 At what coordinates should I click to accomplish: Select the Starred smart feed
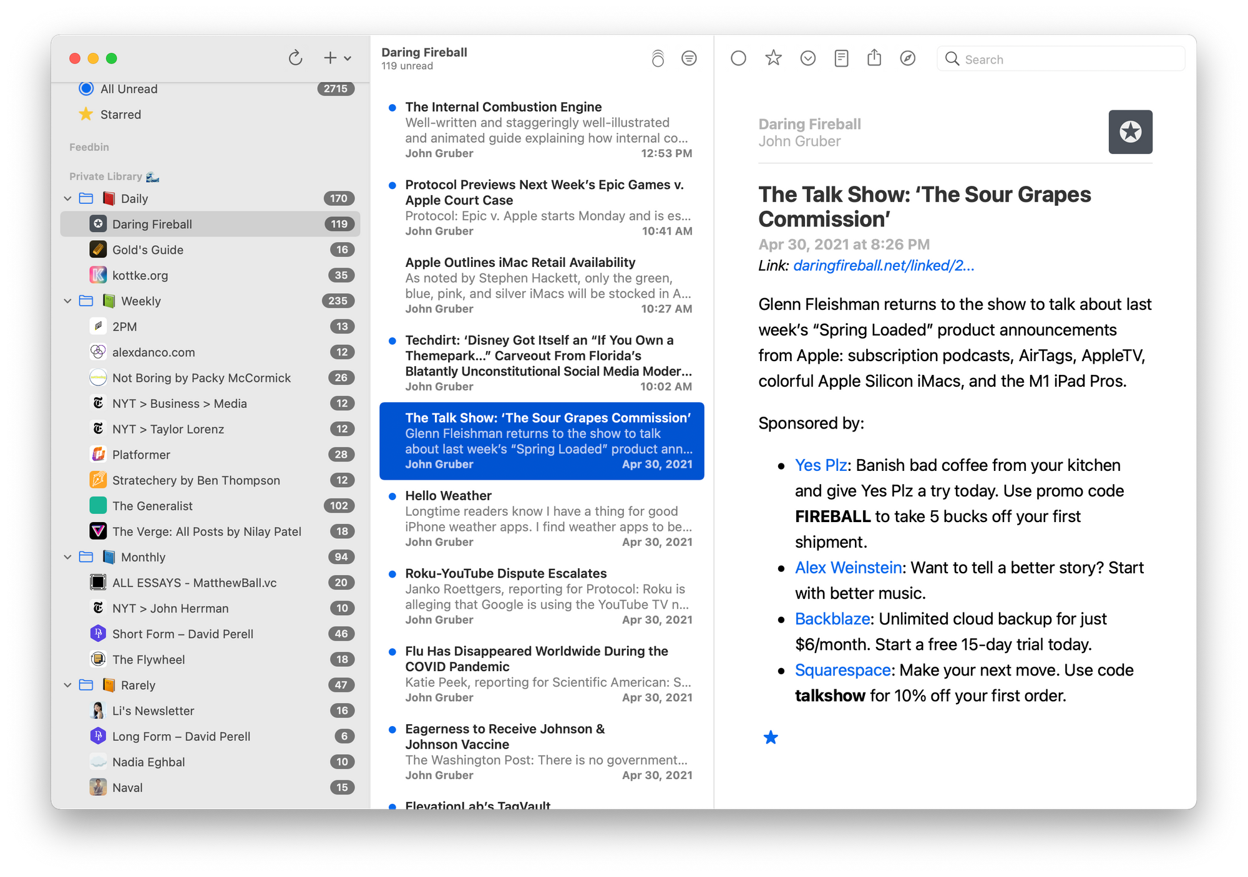(x=120, y=114)
